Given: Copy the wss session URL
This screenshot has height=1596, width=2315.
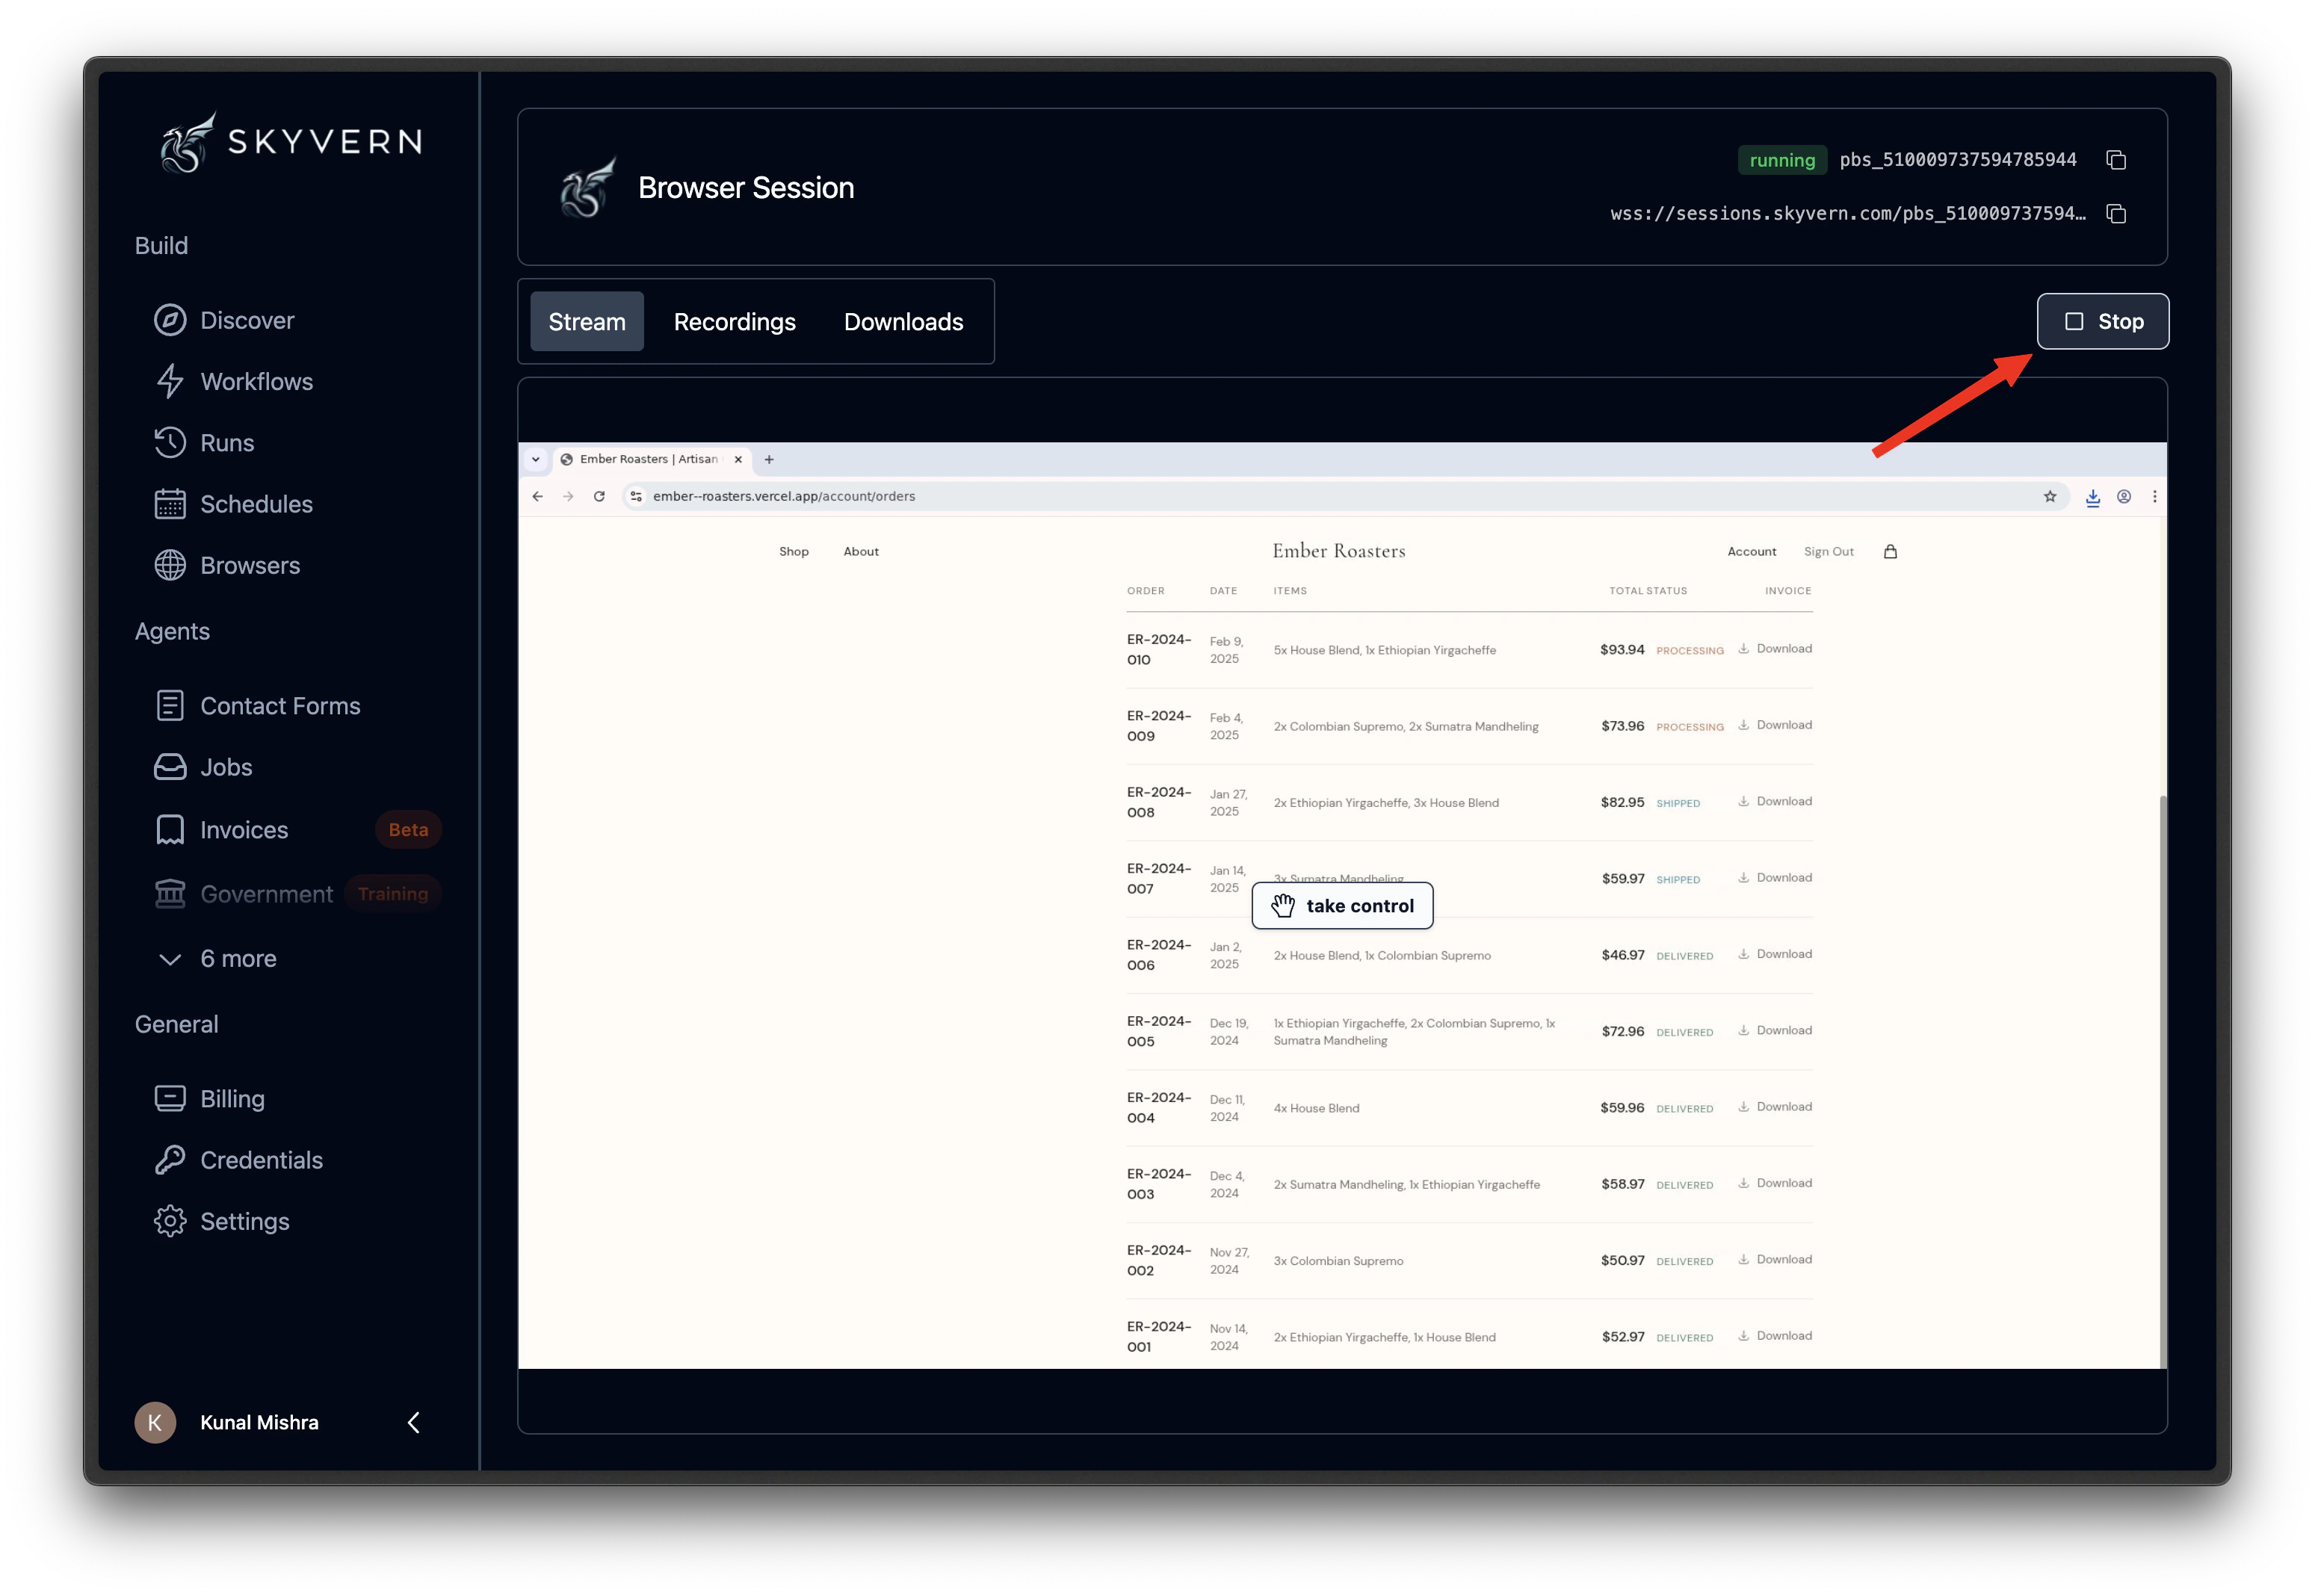Looking at the screenshot, I should [2116, 214].
